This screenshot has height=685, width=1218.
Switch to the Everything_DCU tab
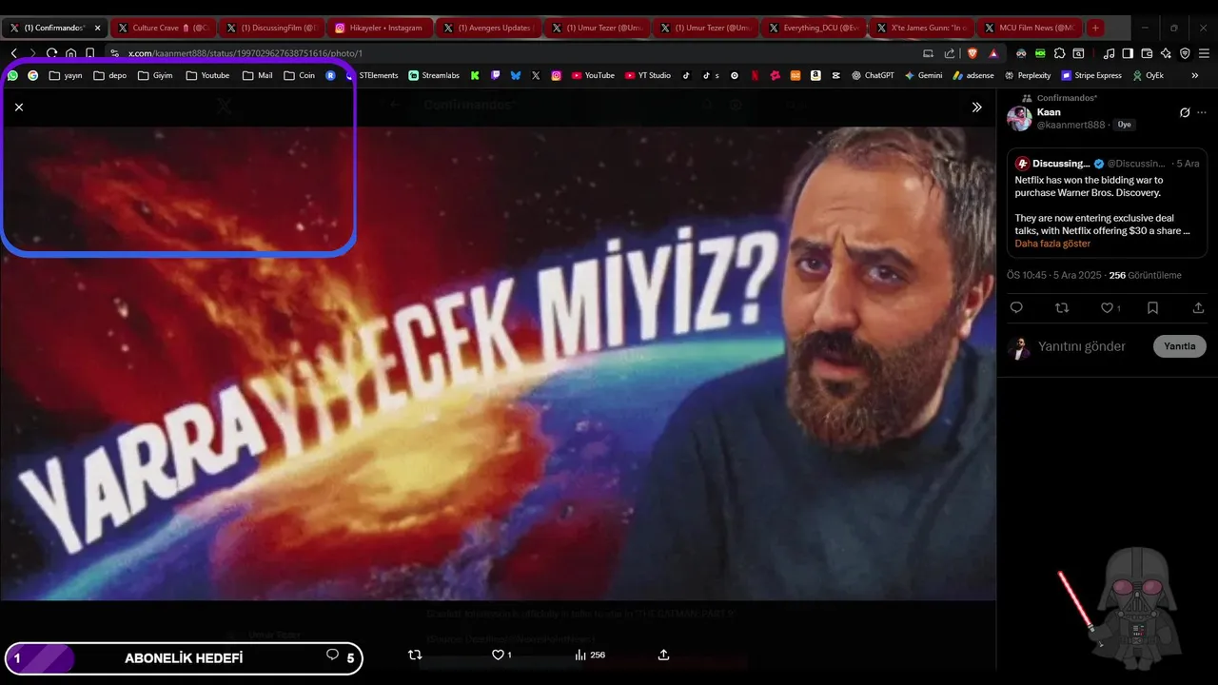click(x=814, y=28)
